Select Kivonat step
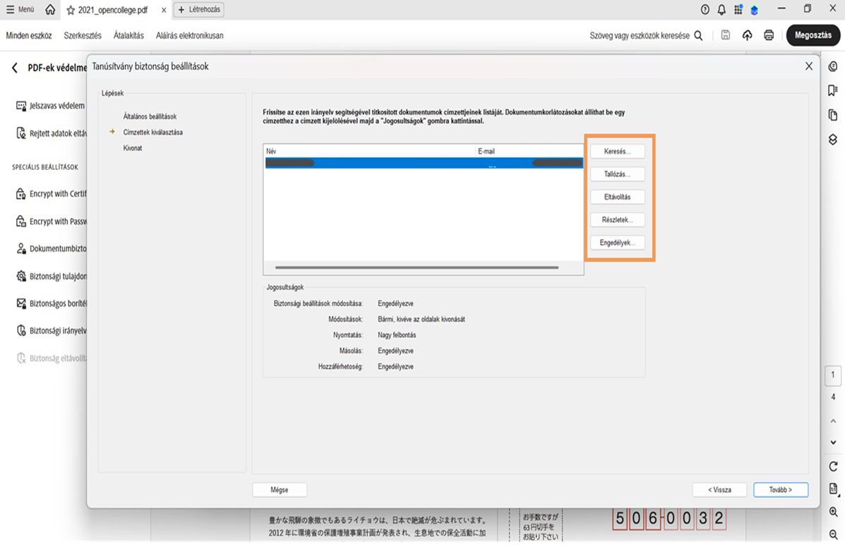Image resolution: width=845 pixels, height=545 pixels. [x=133, y=148]
